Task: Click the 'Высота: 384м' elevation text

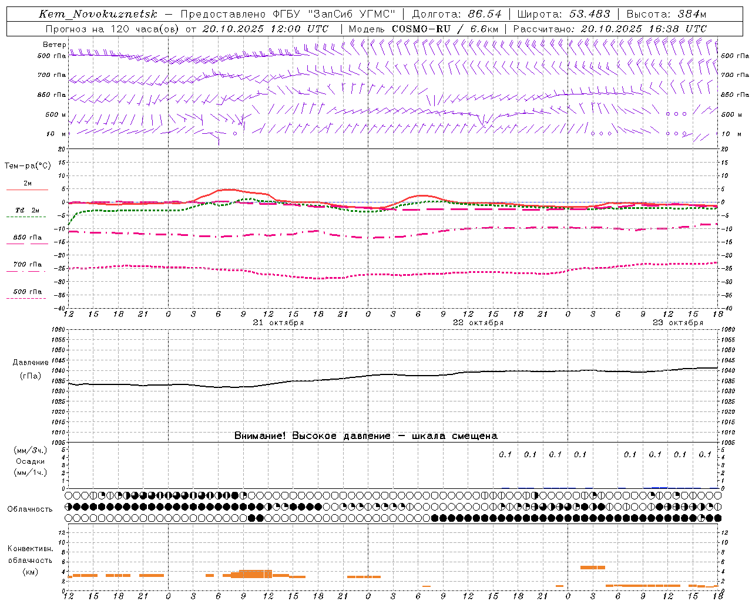Action: point(666,14)
